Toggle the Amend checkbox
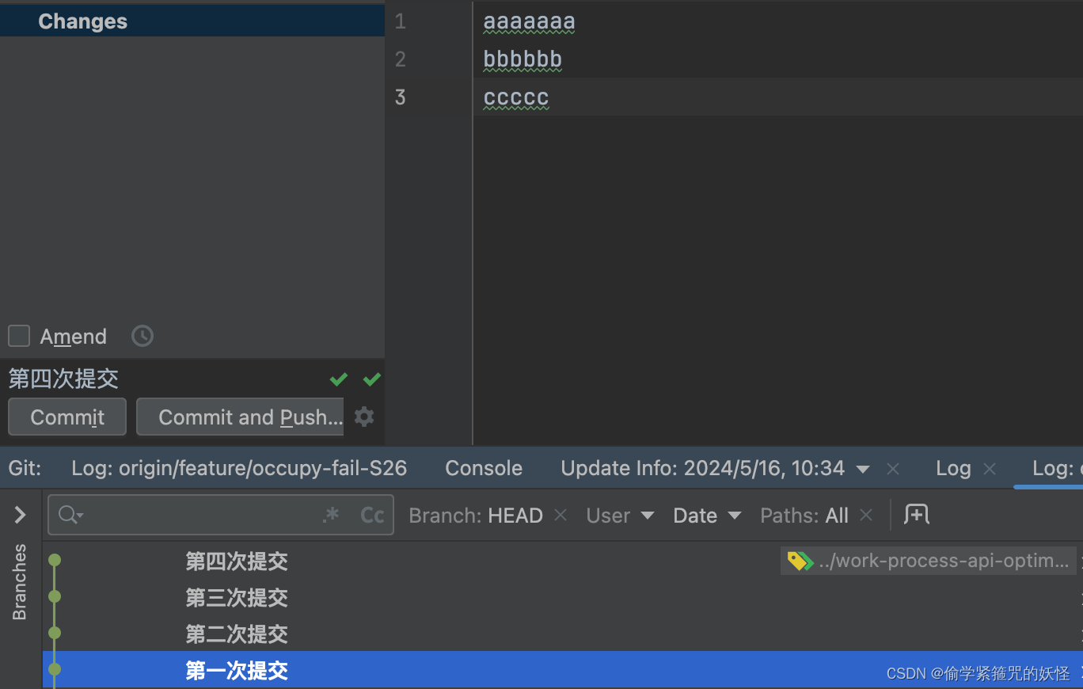This screenshot has width=1083, height=689. [x=19, y=336]
